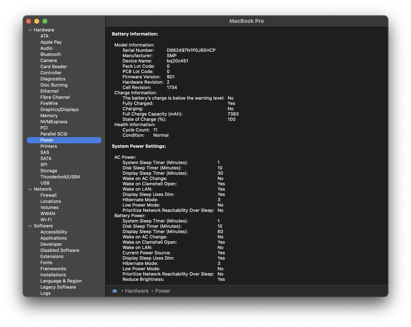The height and width of the screenshot is (327, 411).
Task: Click the Battery Information heading
Action: point(135,34)
